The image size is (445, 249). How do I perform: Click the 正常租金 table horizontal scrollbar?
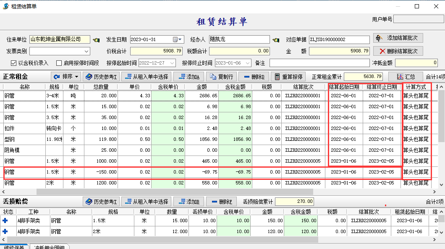point(168,192)
